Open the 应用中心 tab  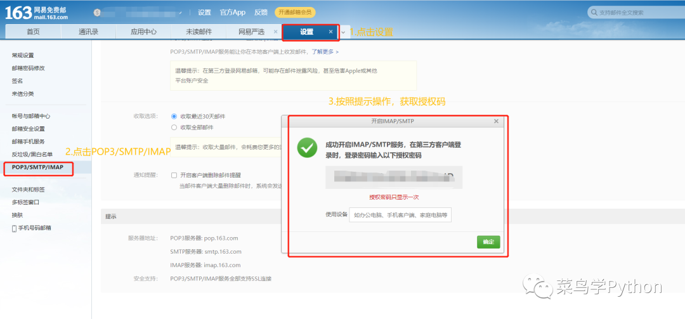[143, 32]
